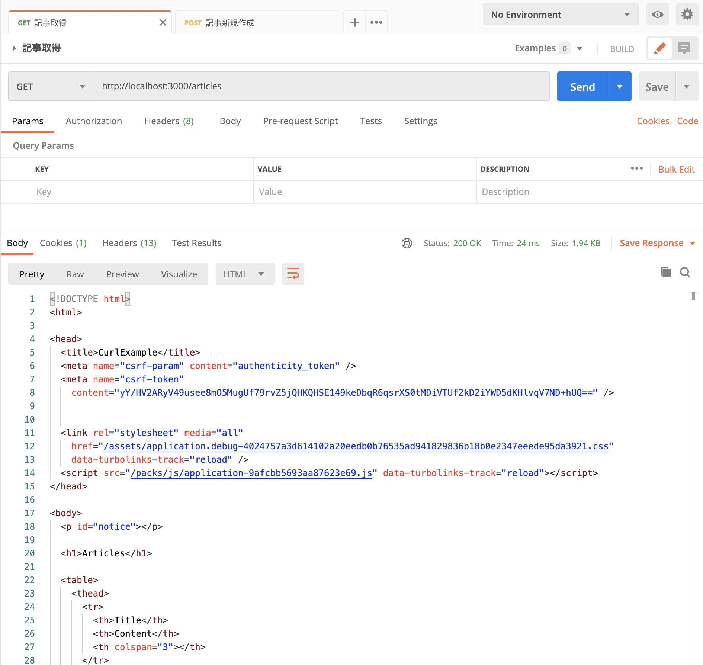Open the response Cookies (1) tab

coord(63,243)
